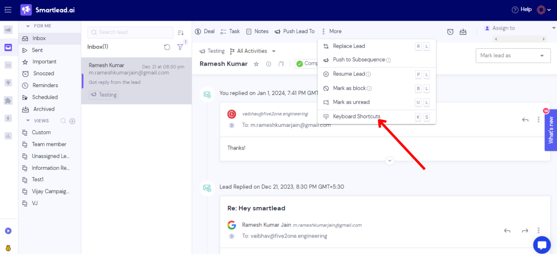Select the Inbox envelope icon in left rail
This screenshot has height=262, width=557.
point(8,47)
